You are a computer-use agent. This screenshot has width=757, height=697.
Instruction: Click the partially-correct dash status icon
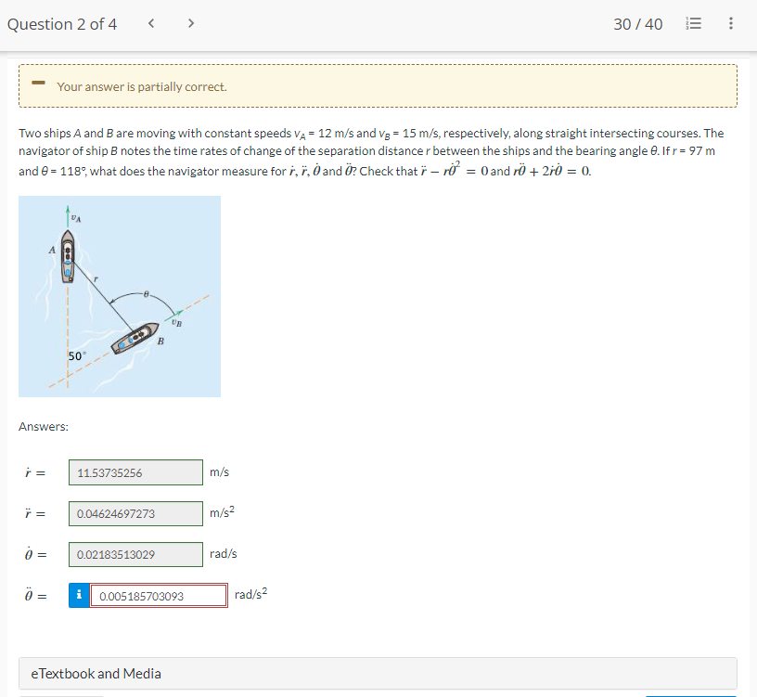click(x=38, y=82)
